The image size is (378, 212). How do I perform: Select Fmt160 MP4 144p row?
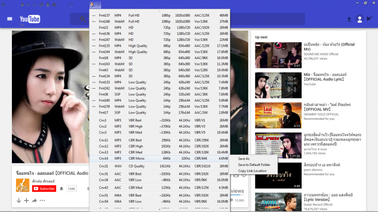click(159, 101)
